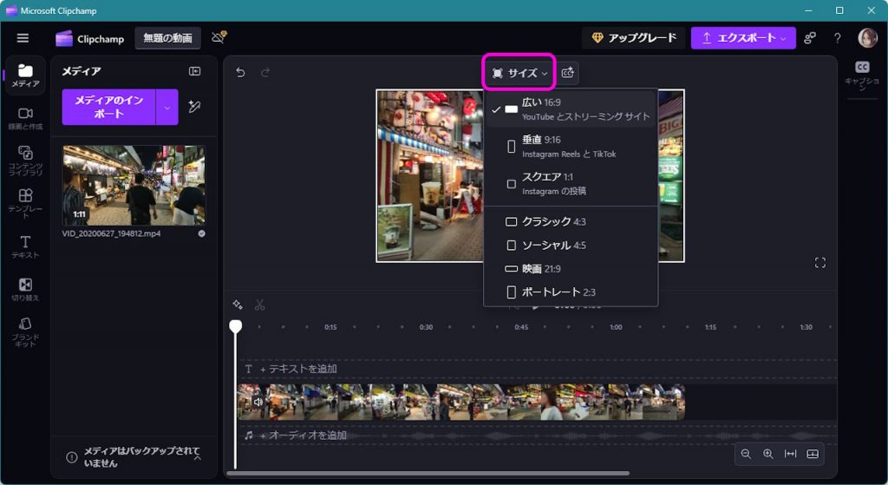Select ポートレート 2:3 aspect ratio

571,292
